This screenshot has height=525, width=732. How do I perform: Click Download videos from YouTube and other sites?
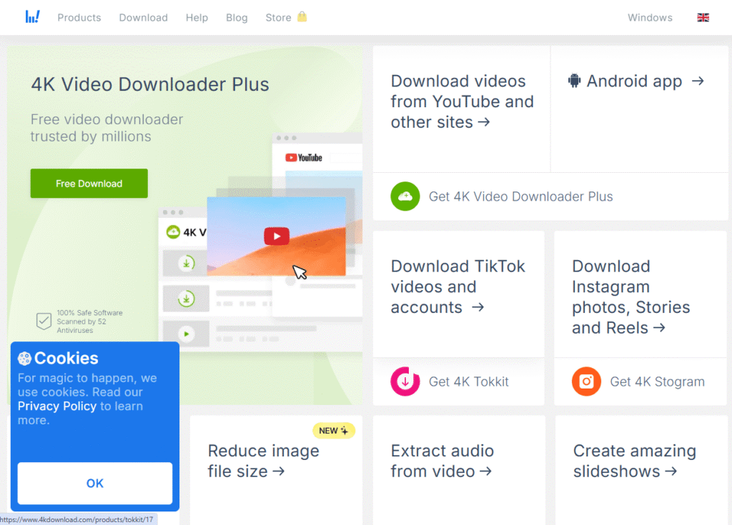[463, 101]
